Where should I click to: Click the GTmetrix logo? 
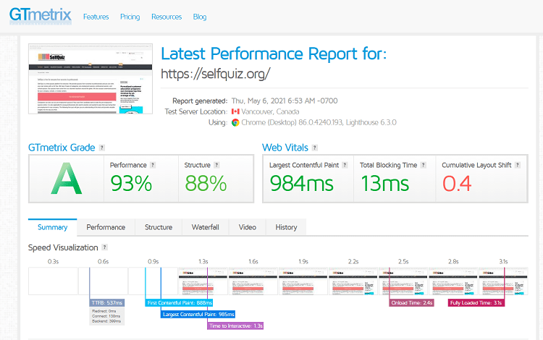[41, 16]
